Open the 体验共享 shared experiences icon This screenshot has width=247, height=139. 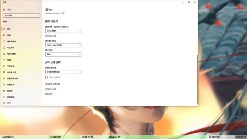[x=4, y=85]
